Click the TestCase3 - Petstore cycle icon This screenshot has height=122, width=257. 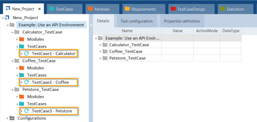tap(26, 111)
